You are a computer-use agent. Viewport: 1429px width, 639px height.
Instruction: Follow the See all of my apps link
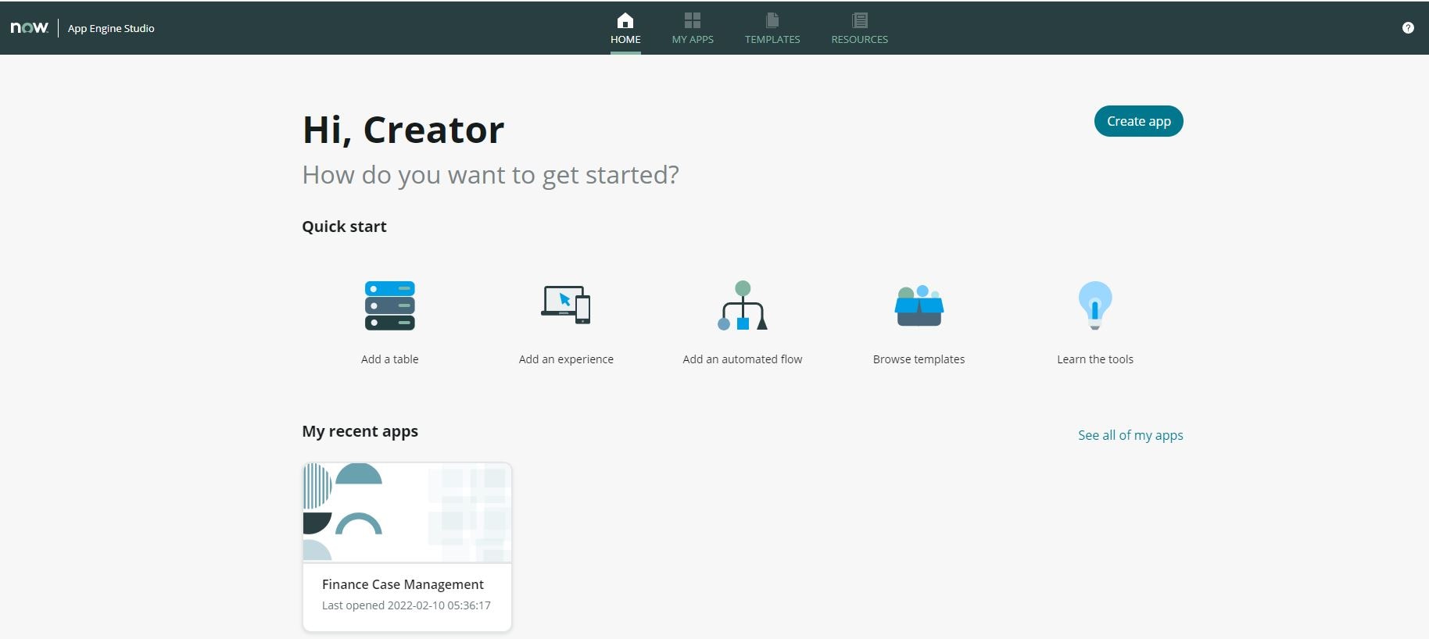(1130, 435)
